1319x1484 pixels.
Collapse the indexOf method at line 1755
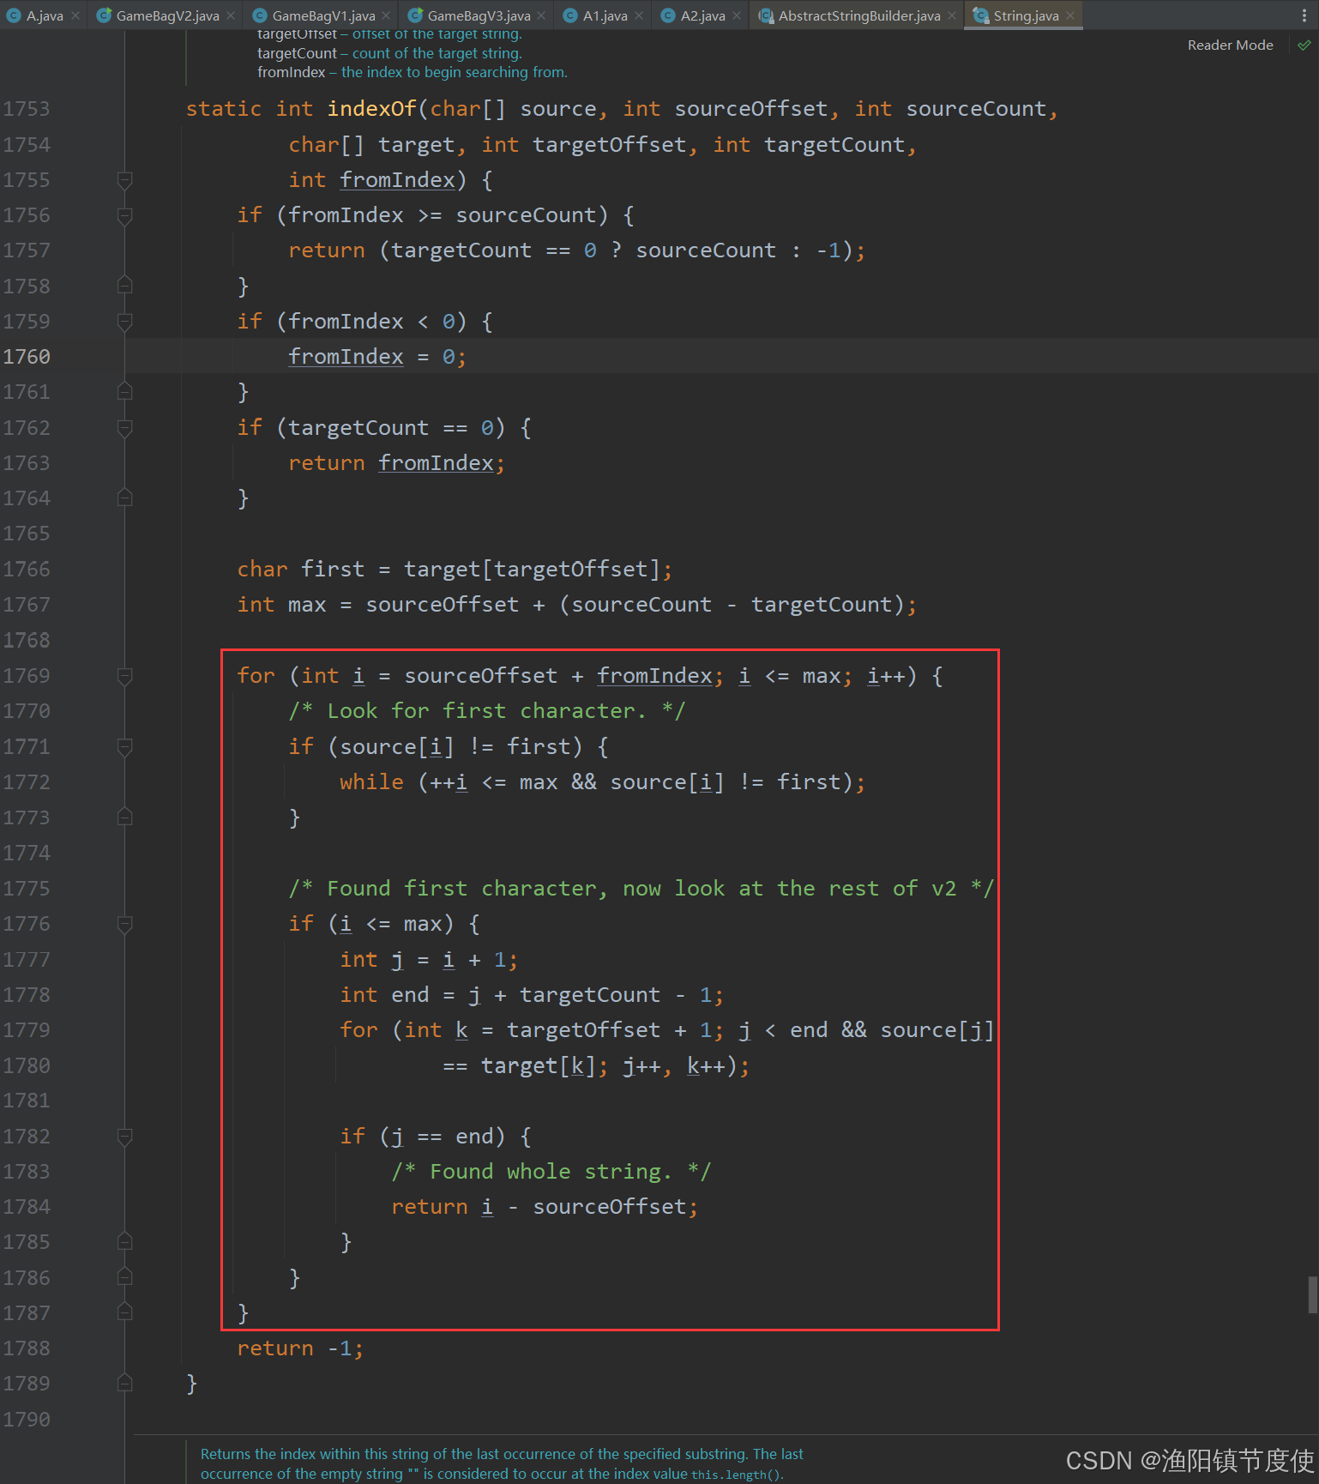124,180
